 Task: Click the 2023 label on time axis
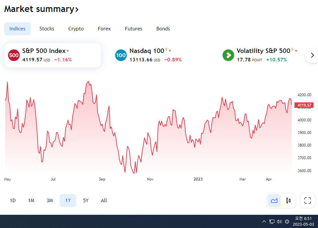(x=198, y=179)
